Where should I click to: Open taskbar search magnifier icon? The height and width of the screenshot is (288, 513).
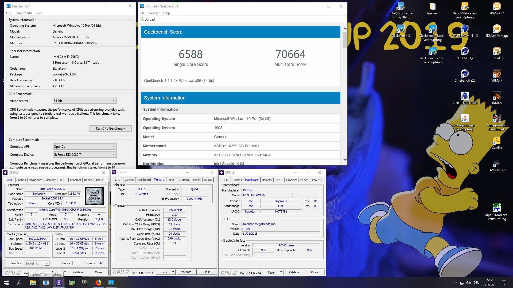pyautogui.click(x=19, y=282)
